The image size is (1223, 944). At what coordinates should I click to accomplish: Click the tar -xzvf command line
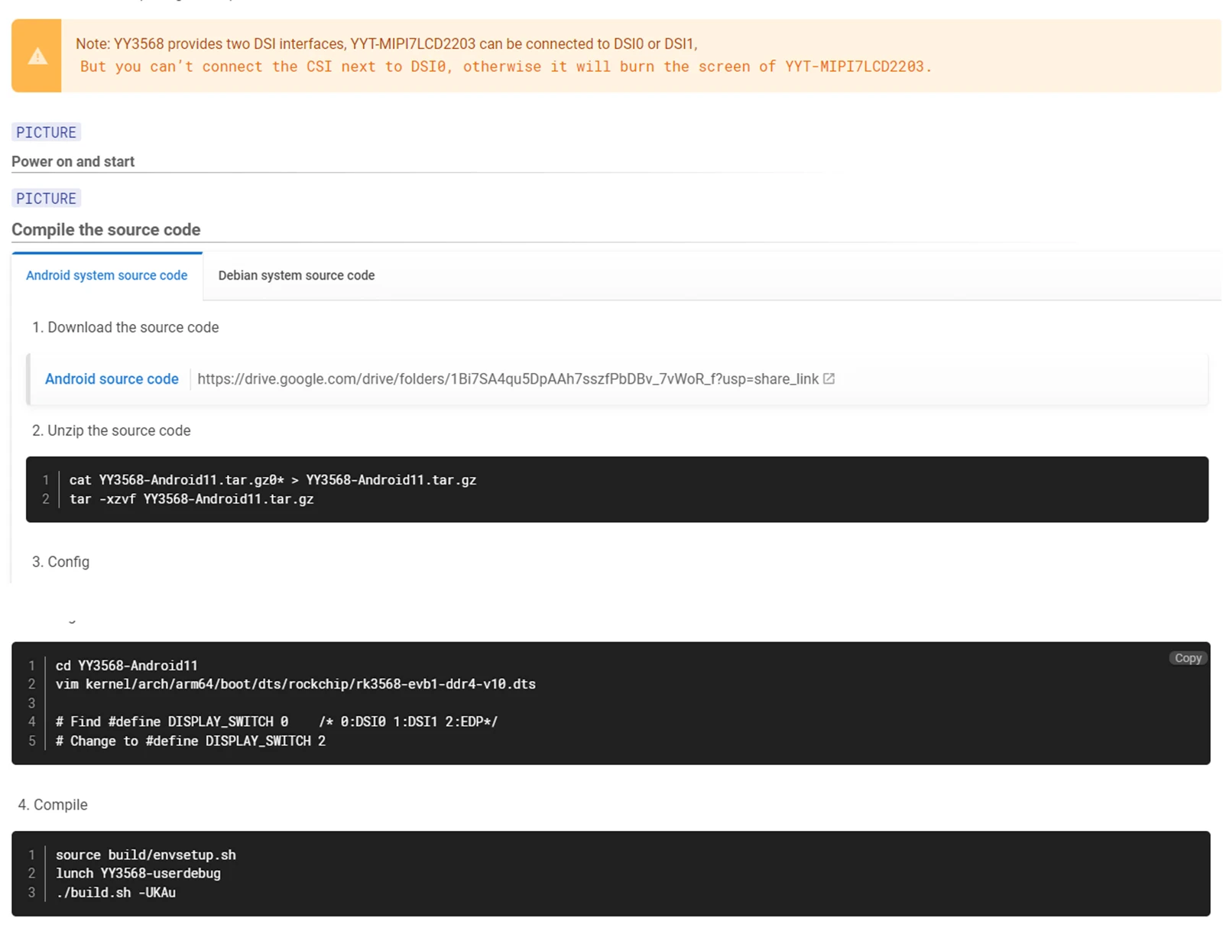point(191,499)
